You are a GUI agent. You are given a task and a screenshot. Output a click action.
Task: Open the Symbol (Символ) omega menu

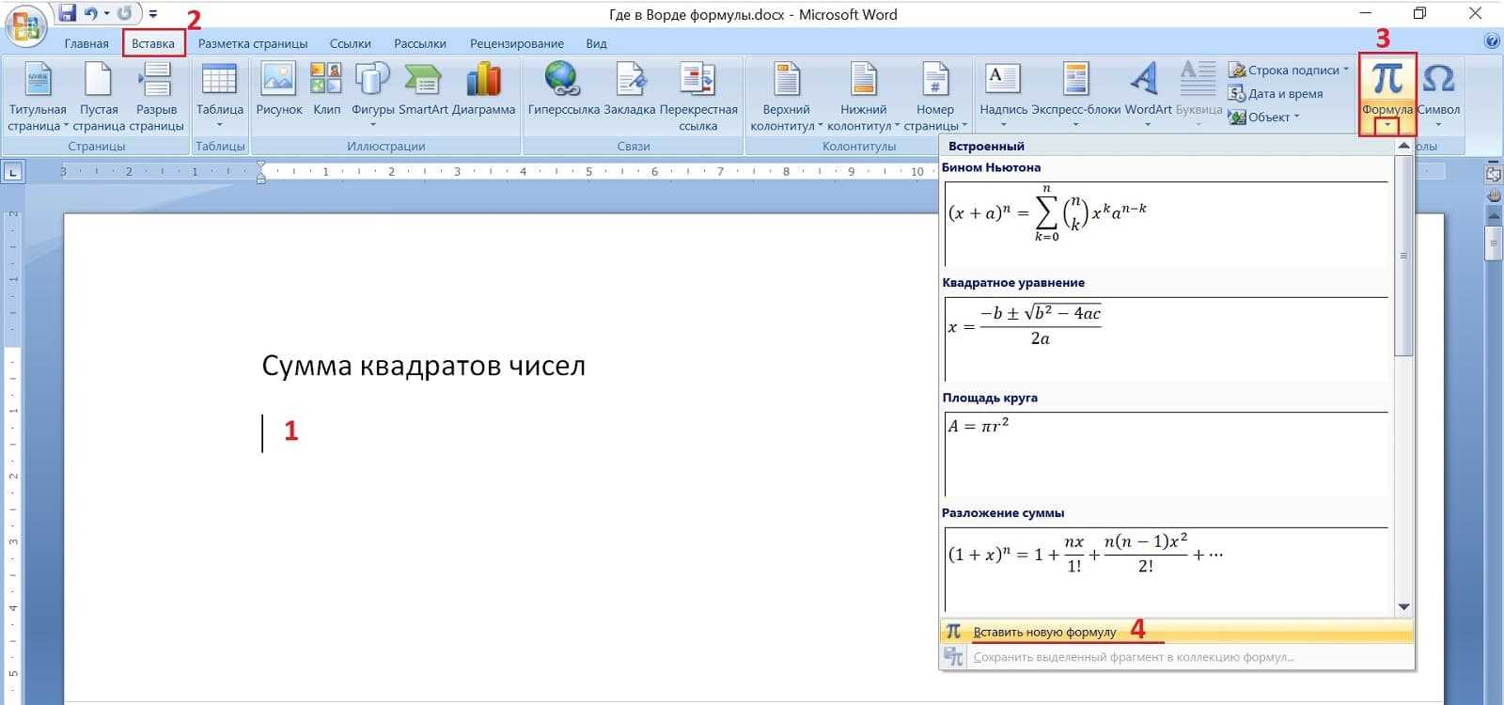click(x=1438, y=95)
